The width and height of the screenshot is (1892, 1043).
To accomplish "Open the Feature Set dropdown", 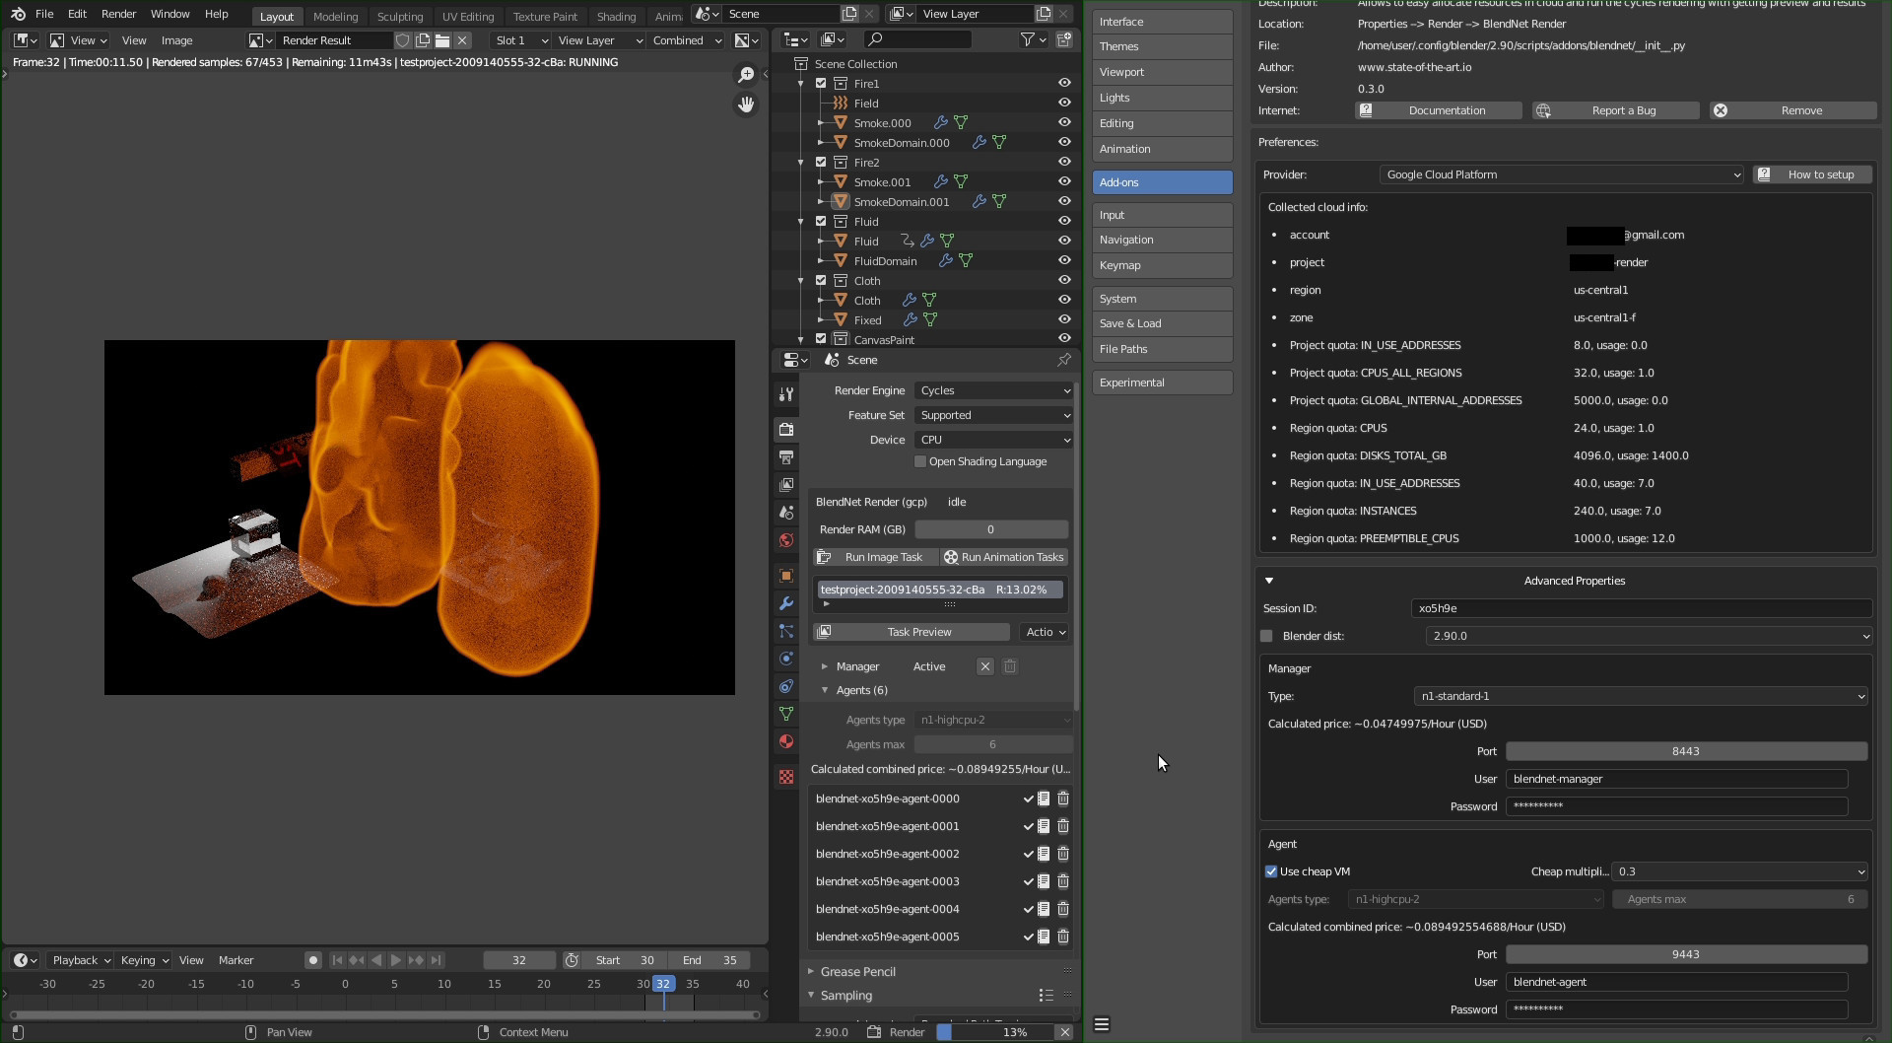I will [x=993, y=415].
